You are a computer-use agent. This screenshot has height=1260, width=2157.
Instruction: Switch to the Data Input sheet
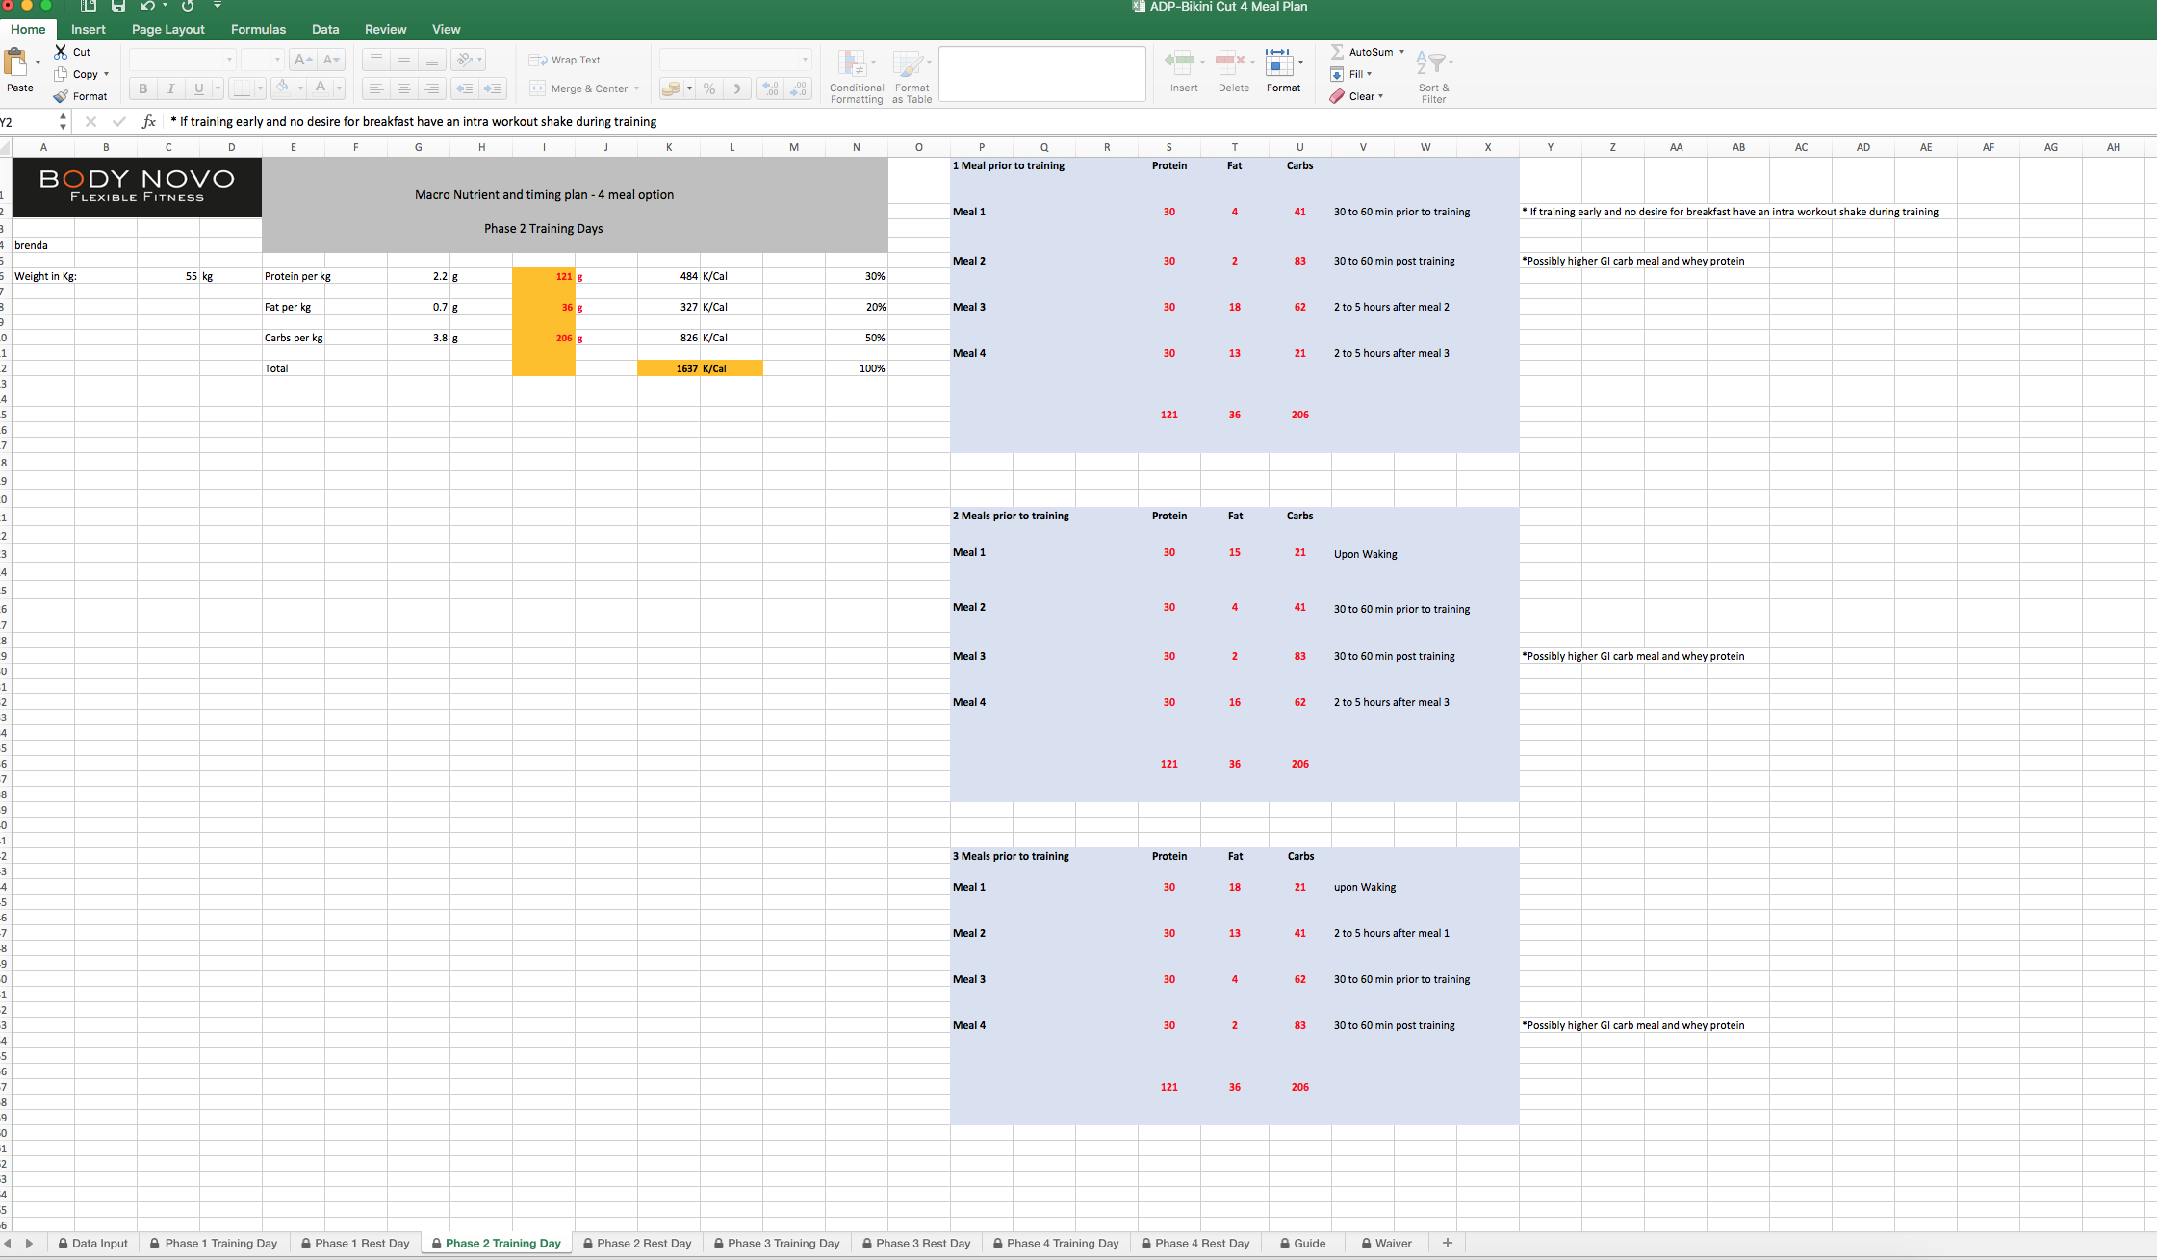coord(92,1243)
